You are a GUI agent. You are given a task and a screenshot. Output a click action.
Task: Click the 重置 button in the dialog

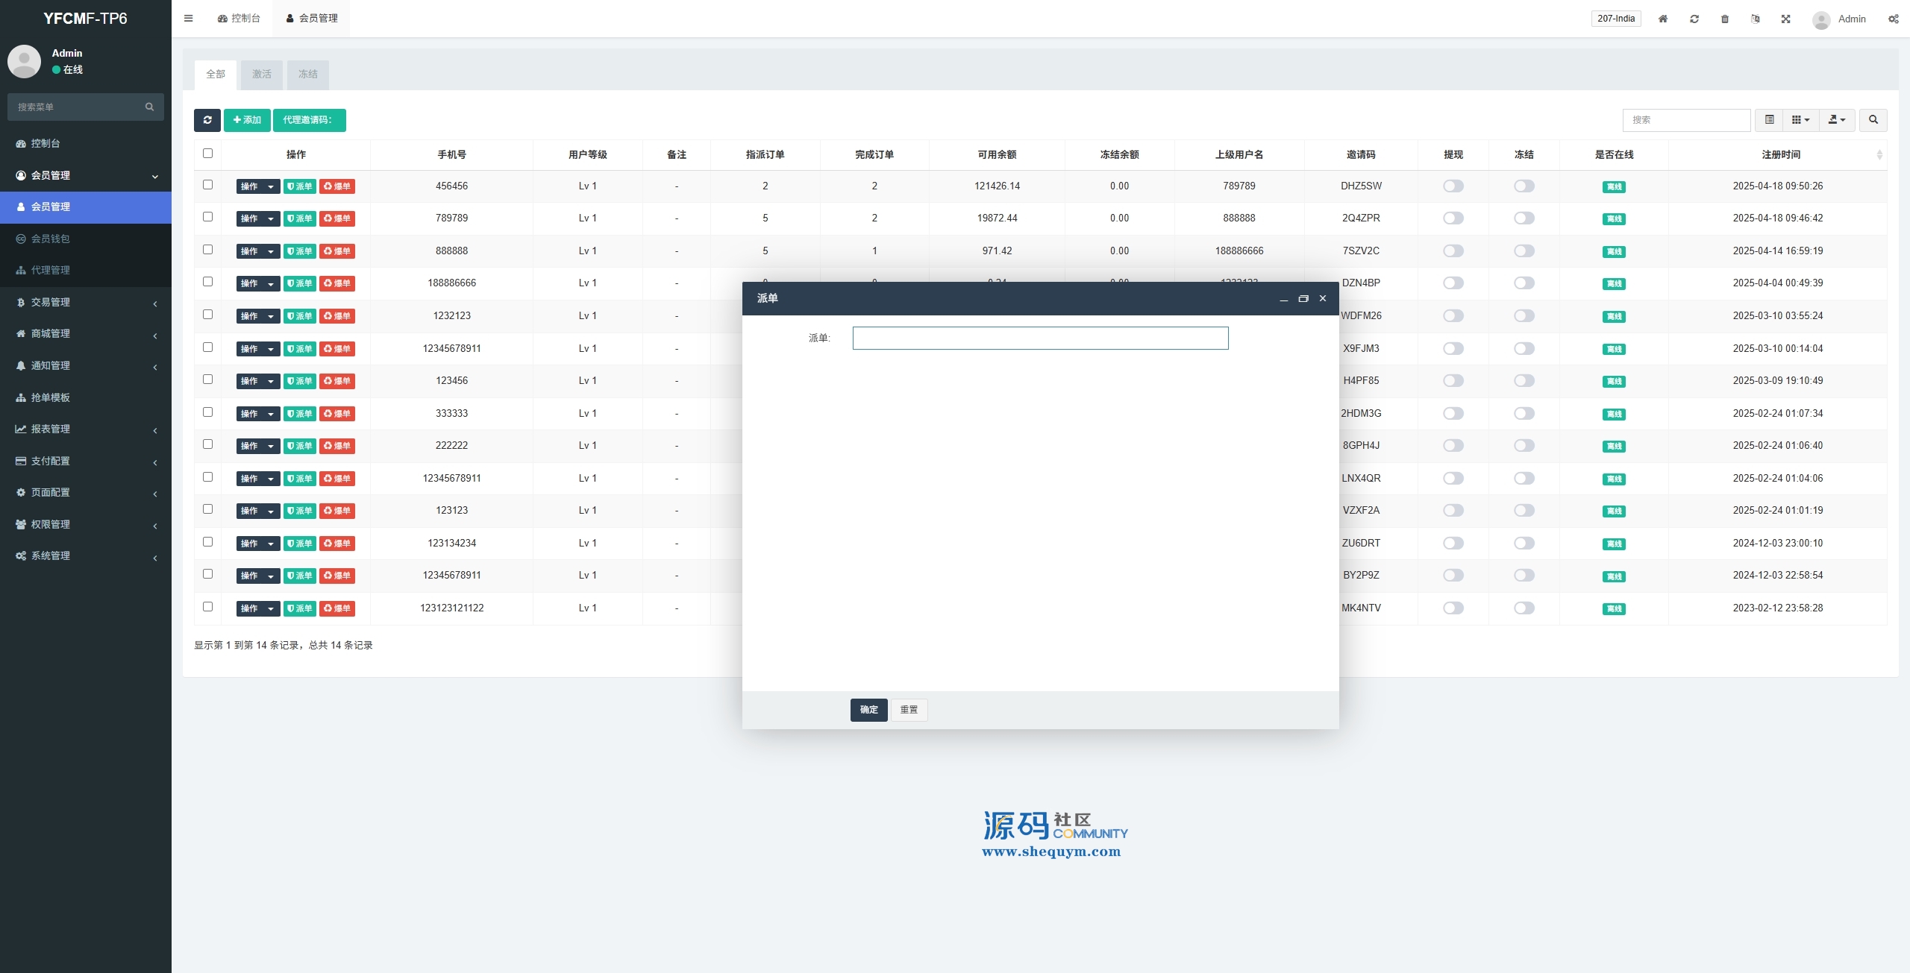click(x=909, y=710)
